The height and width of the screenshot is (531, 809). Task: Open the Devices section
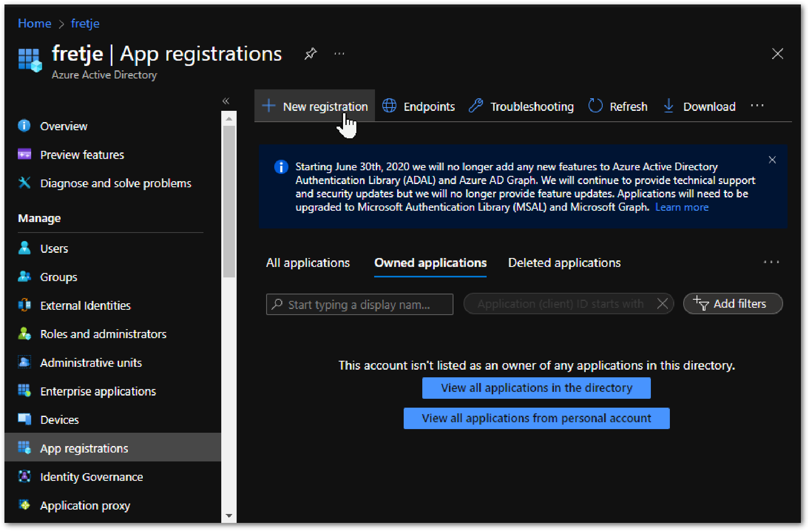59,419
